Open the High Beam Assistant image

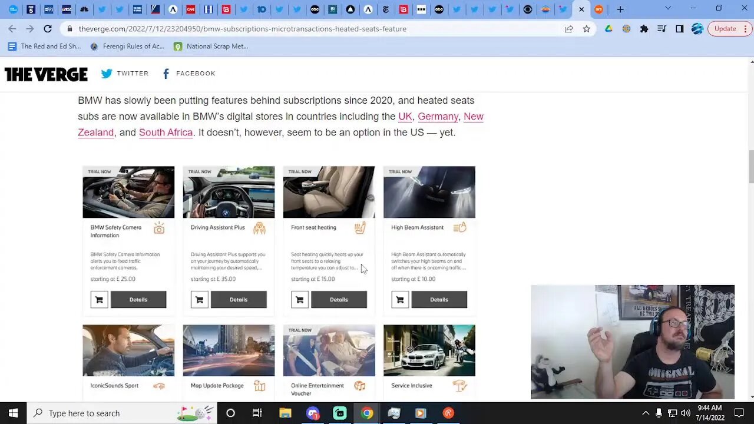click(429, 192)
